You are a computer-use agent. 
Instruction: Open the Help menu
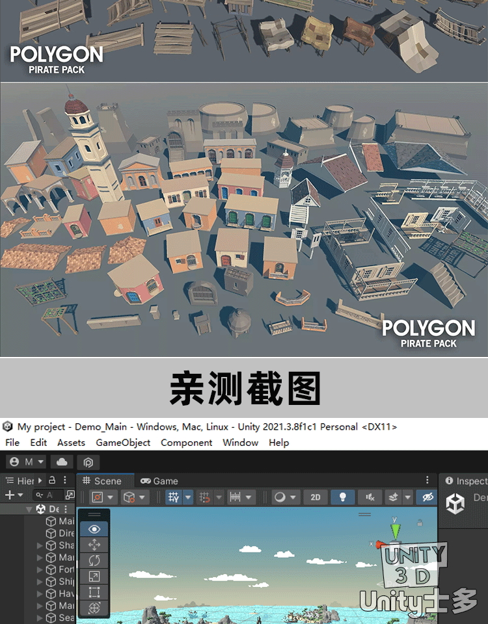tap(278, 443)
